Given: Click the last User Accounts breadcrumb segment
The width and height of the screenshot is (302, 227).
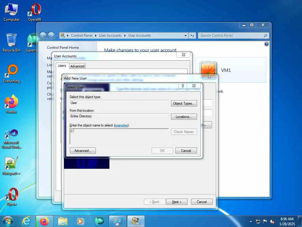Looking at the screenshot, I should [x=139, y=35].
